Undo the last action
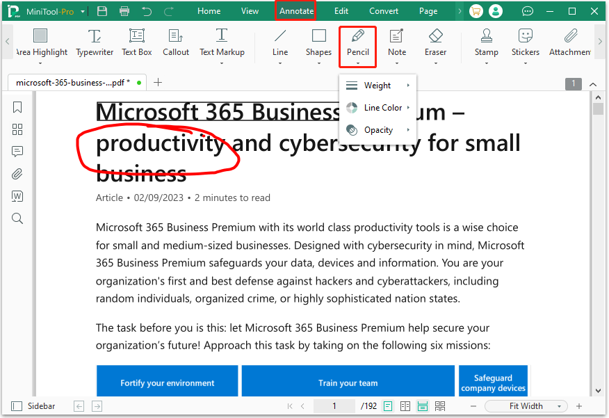The image size is (609, 418). [x=147, y=11]
